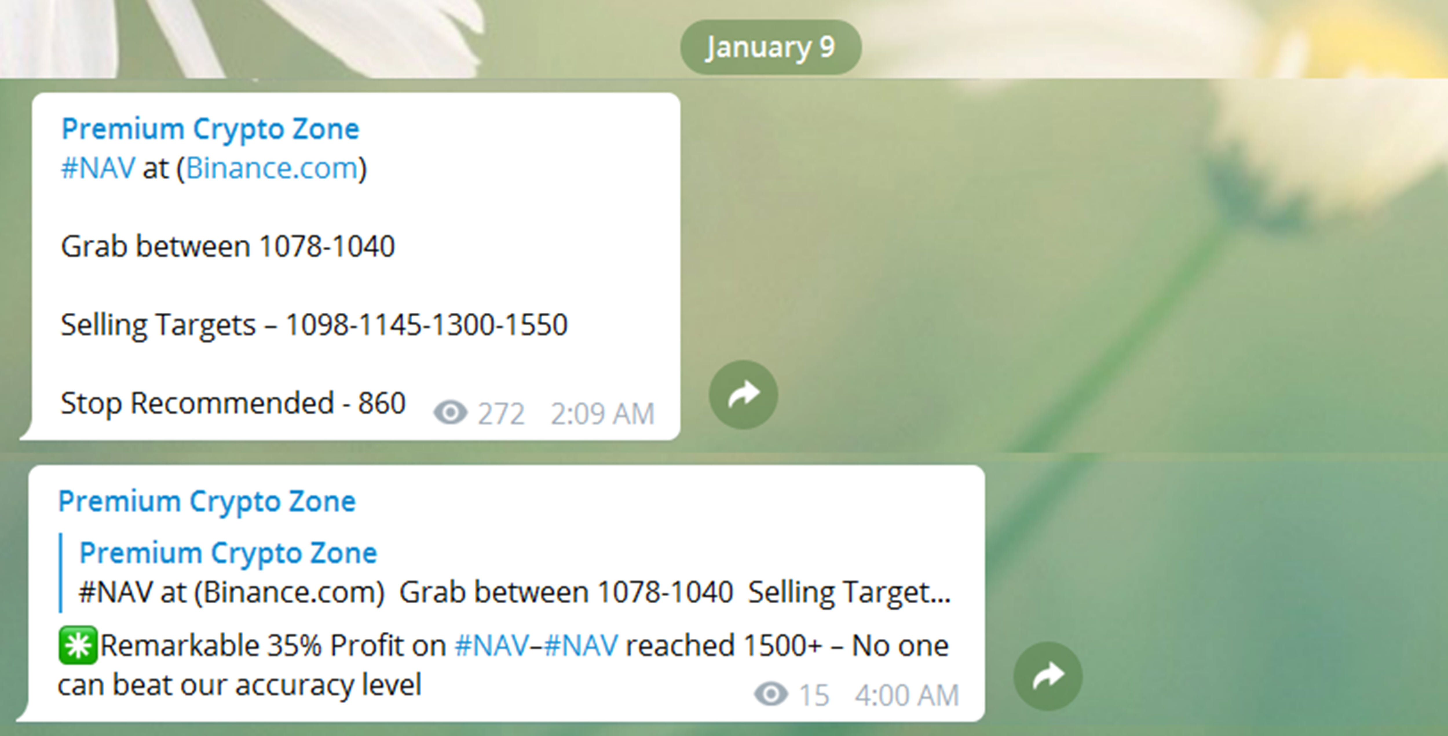The height and width of the screenshot is (736, 1448).
Task: Click the eye views icon showing 272
Action: pyautogui.click(x=450, y=413)
